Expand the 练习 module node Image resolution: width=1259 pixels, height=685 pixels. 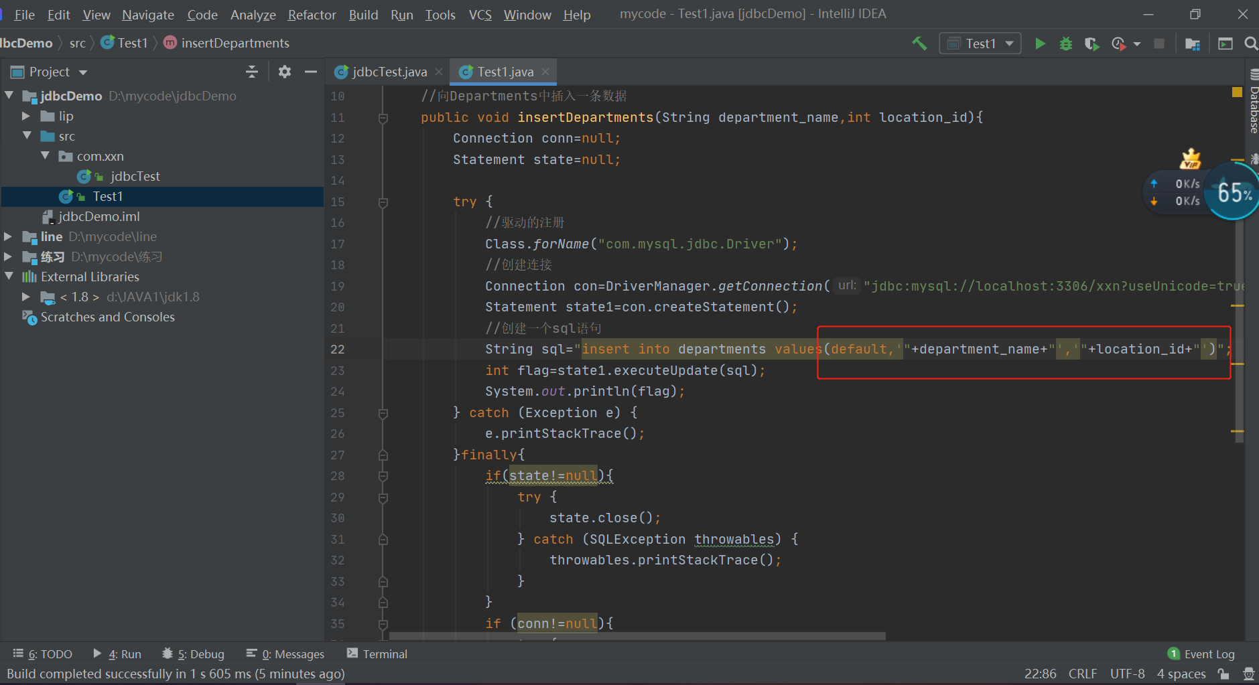[x=9, y=256]
